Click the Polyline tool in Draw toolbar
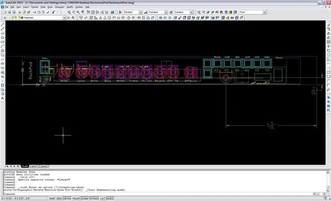This screenshot has width=331, height=201. click(x=2, y=33)
